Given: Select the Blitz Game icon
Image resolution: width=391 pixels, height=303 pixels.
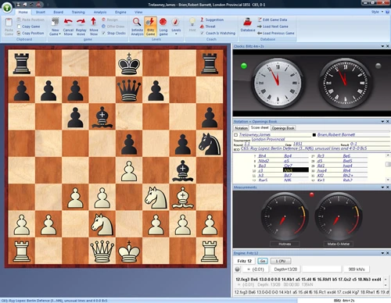Looking at the screenshot, I should point(150,22).
